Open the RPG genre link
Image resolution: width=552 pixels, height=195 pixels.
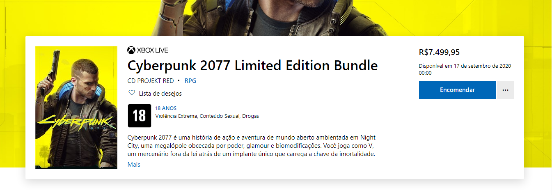[190, 81]
